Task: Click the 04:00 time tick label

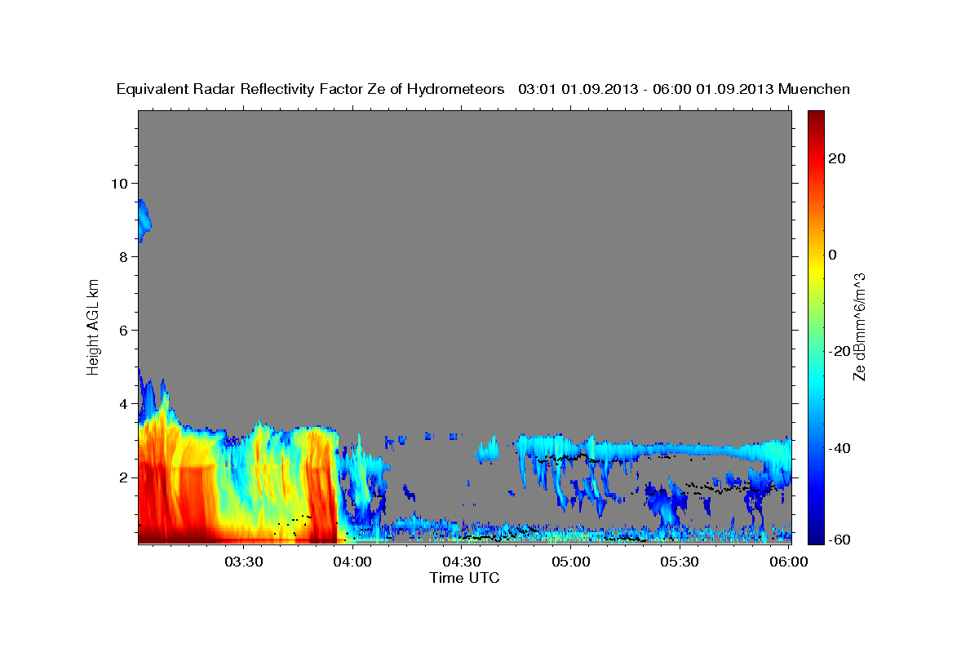Action: 354,562
